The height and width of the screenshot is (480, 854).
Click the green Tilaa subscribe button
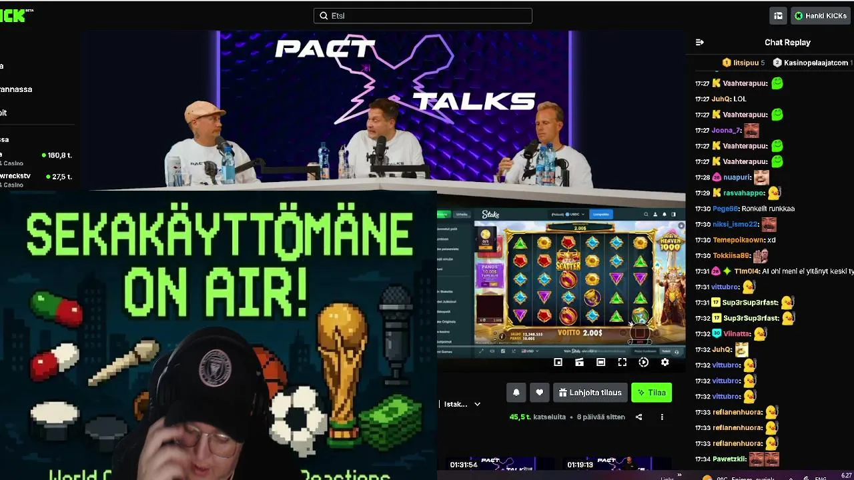pyautogui.click(x=651, y=393)
